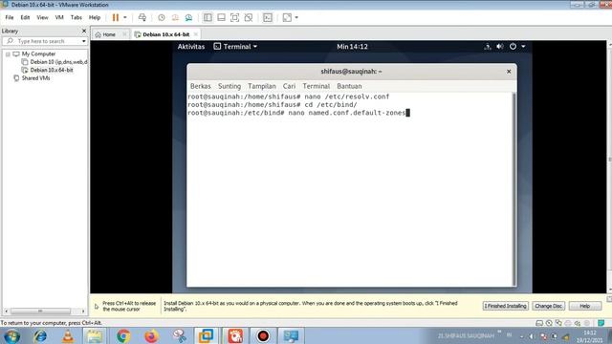Image resolution: width=612 pixels, height=344 pixels.
Task: Open the Terminal app menu in top bar
Action: coord(235,47)
